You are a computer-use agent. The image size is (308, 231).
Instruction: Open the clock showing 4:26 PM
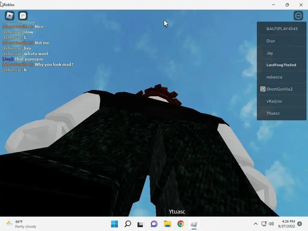click(287, 224)
